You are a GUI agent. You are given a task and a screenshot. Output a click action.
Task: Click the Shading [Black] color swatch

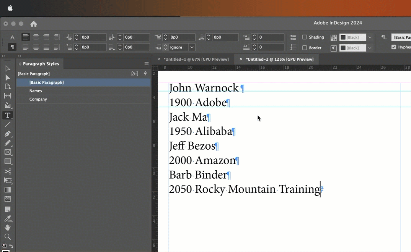(x=352, y=37)
